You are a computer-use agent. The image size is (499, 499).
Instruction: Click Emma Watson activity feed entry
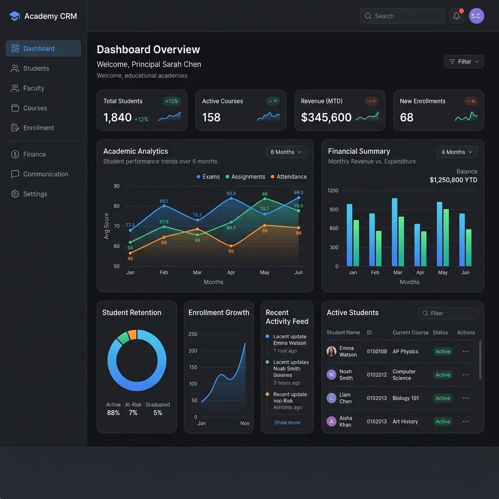point(288,344)
